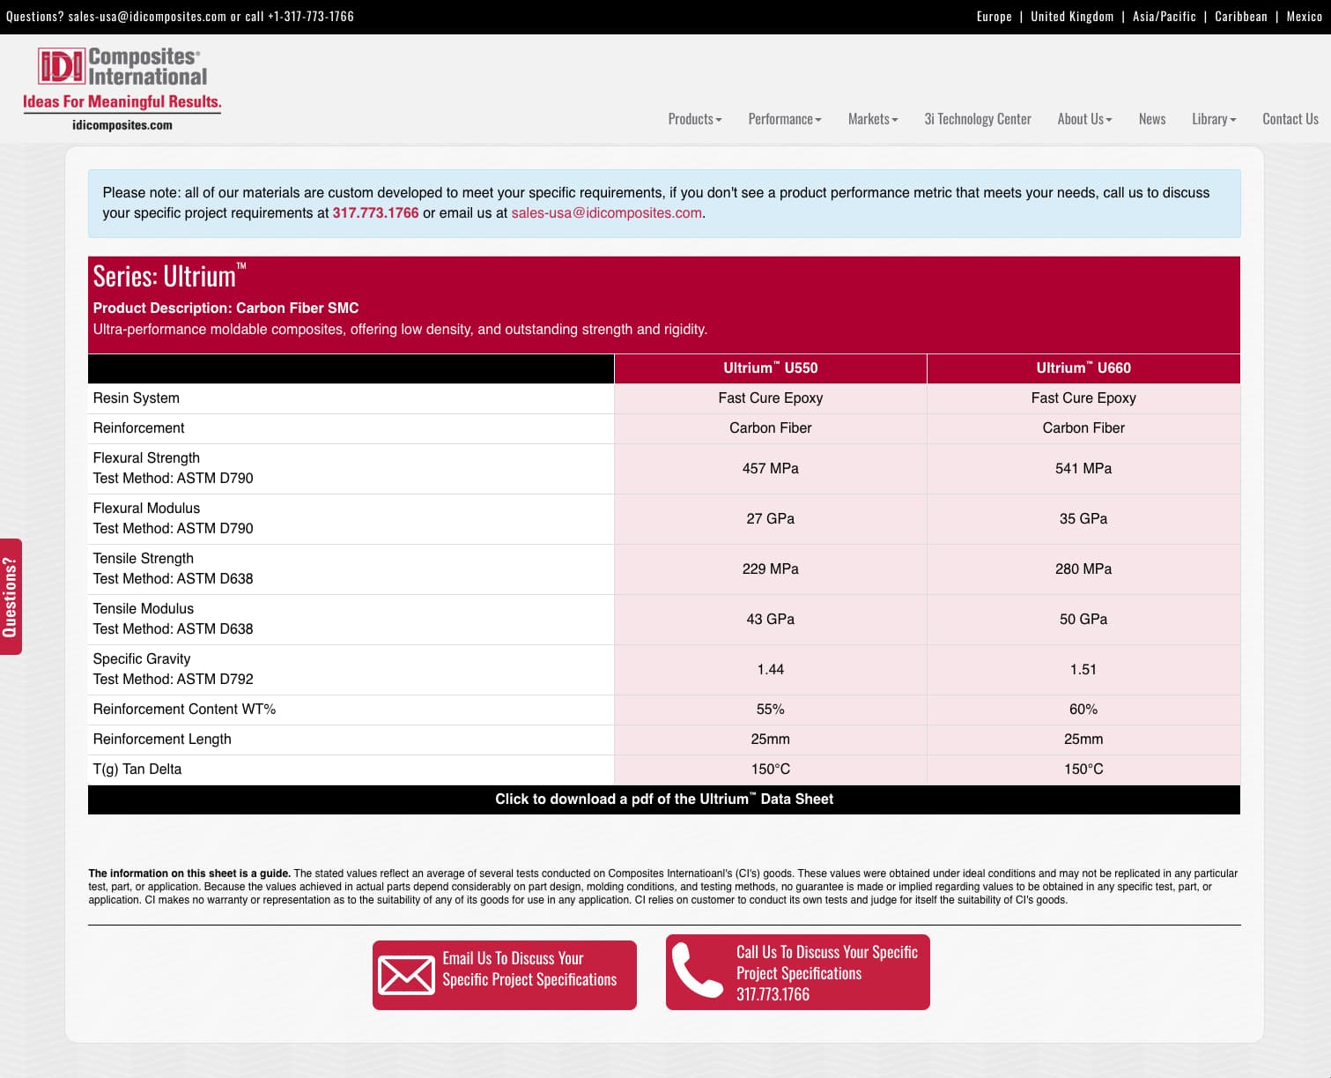Screen dimensions: 1331x1078
Task: Click Product Description: Carbon Fiber SMC text
Action: [x=226, y=309]
